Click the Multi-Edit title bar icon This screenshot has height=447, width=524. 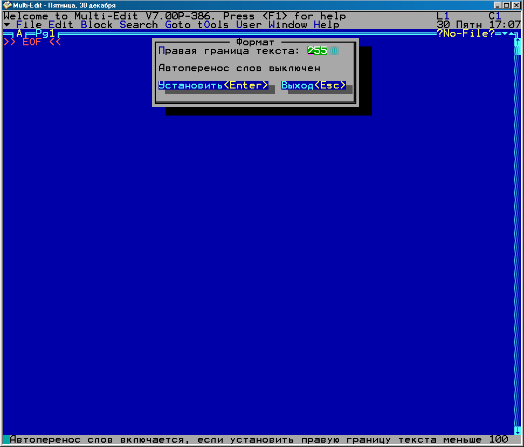pyautogui.click(x=7, y=5)
